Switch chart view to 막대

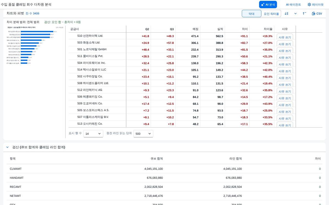251,13
